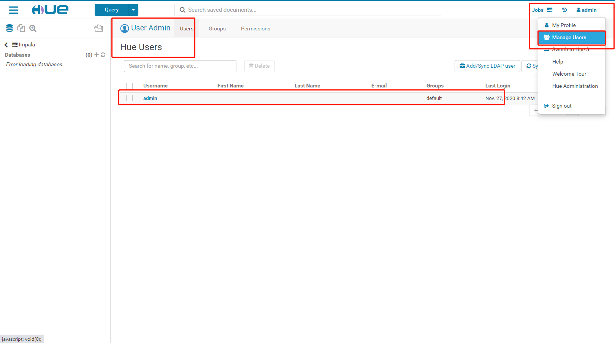Sort by Last Login column
The width and height of the screenshot is (615, 343).
(498, 86)
